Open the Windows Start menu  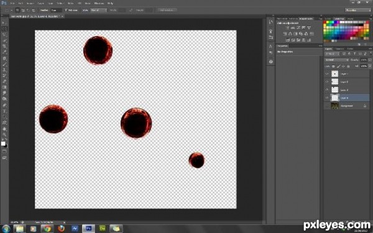(x=6, y=229)
